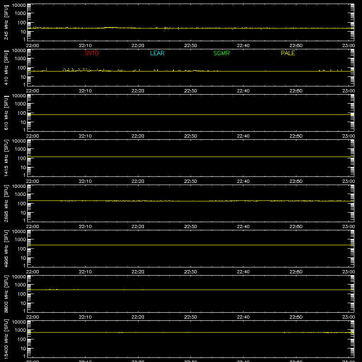
Task: Click the 22:10 tick under the 610 MHz plot
Action: pos(85,136)
